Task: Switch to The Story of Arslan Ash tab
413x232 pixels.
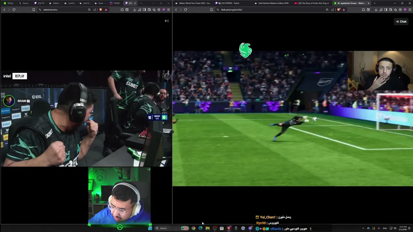Action: click(x=312, y=3)
